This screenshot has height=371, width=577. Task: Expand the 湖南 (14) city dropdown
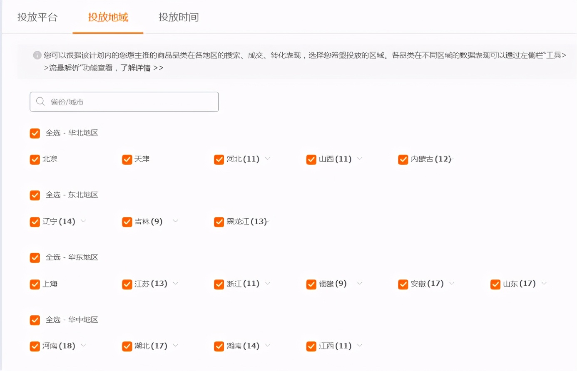pos(268,346)
